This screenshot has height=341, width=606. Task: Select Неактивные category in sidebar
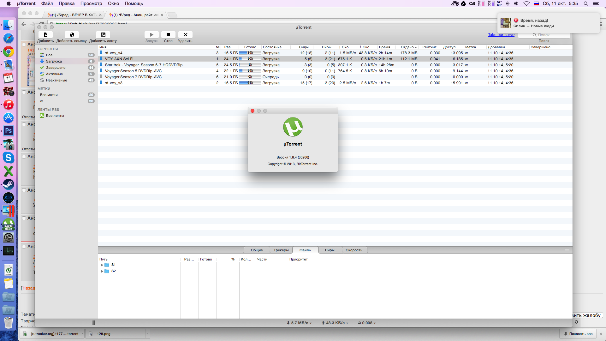tap(67, 80)
